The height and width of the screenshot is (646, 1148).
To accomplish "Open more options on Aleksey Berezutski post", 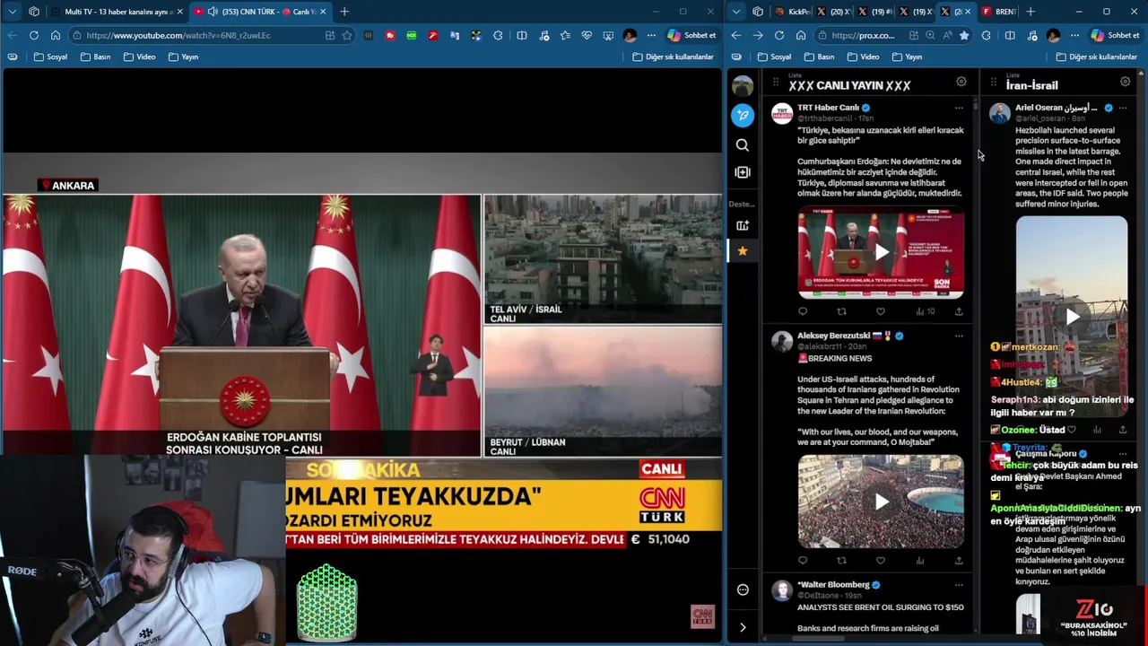I will (x=959, y=336).
